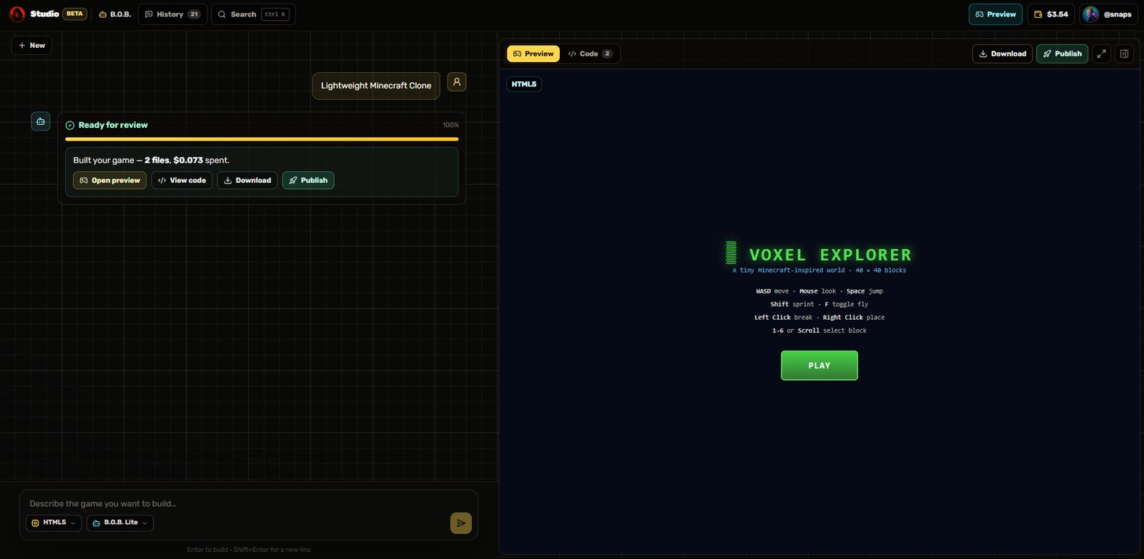Open the B.O.B. Lite model dropdown
This screenshot has height=559, width=1144.
[120, 523]
